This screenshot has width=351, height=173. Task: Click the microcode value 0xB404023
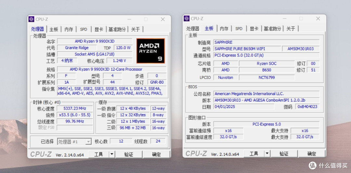(307, 106)
